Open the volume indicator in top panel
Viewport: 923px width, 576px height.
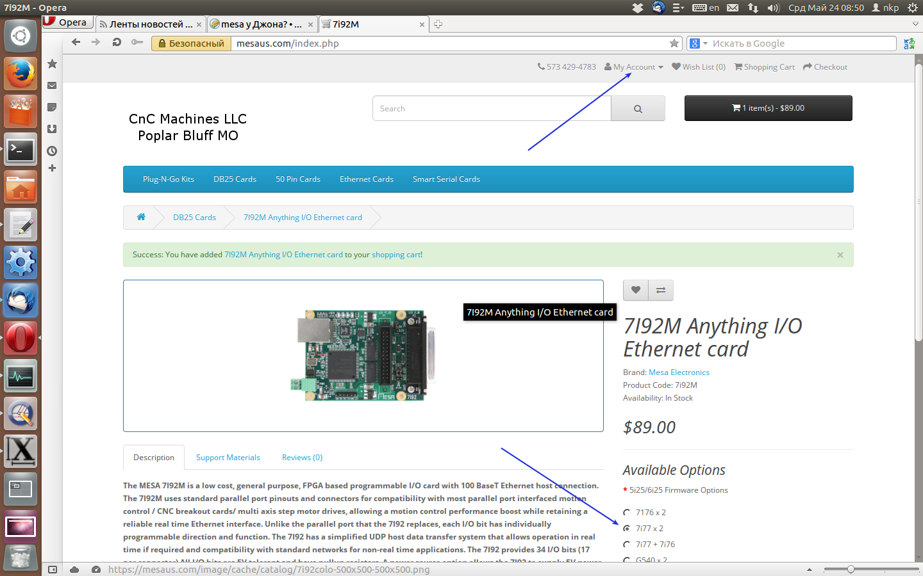pyautogui.click(x=774, y=8)
